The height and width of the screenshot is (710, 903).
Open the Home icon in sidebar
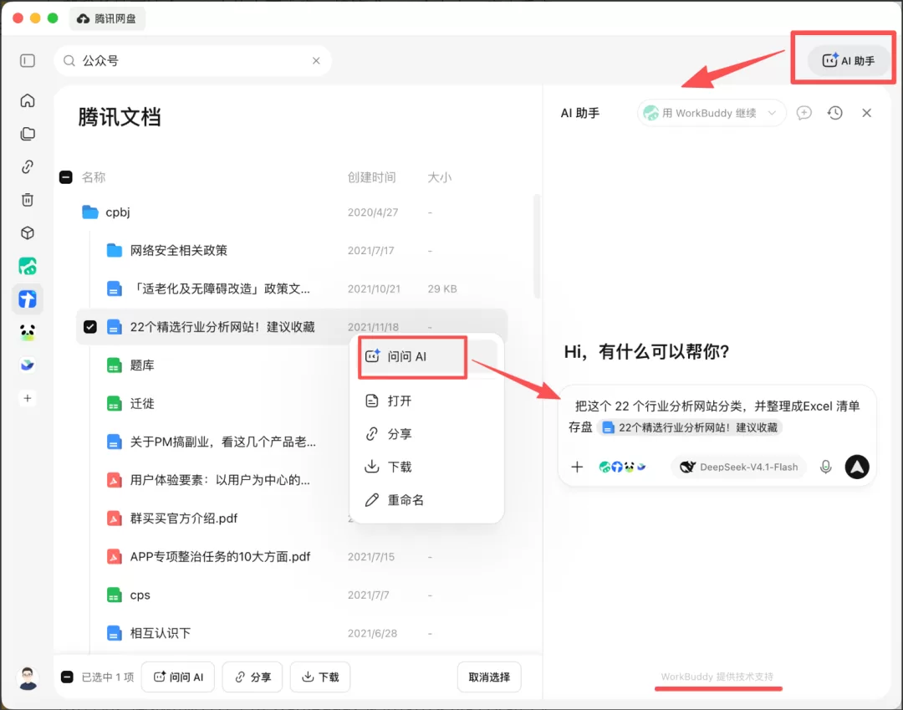point(27,100)
